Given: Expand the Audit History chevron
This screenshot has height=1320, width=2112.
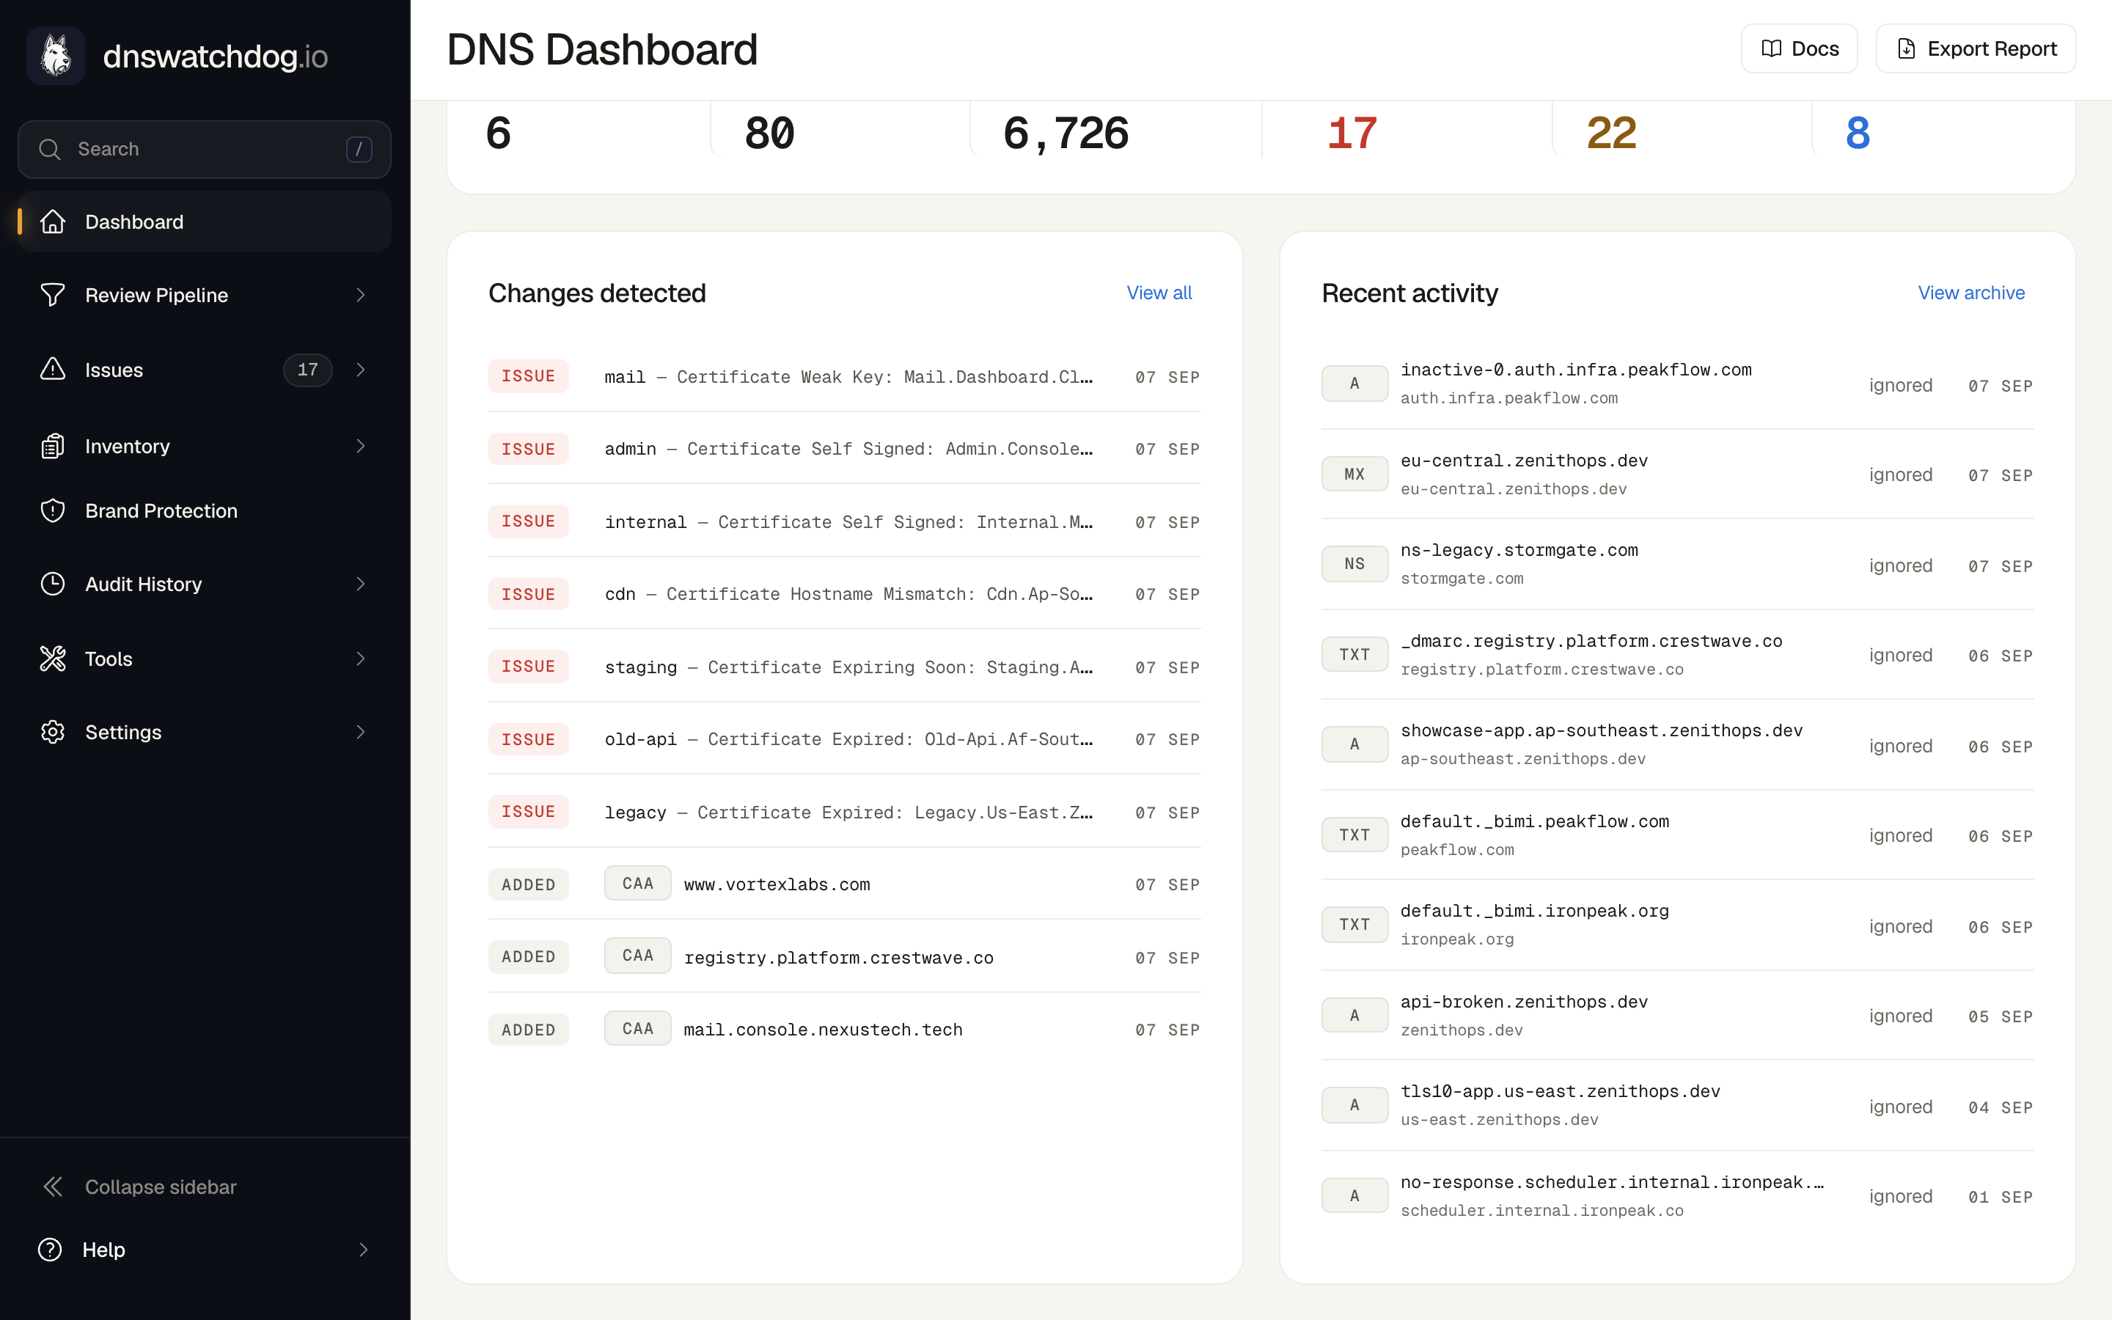Looking at the screenshot, I should (361, 584).
